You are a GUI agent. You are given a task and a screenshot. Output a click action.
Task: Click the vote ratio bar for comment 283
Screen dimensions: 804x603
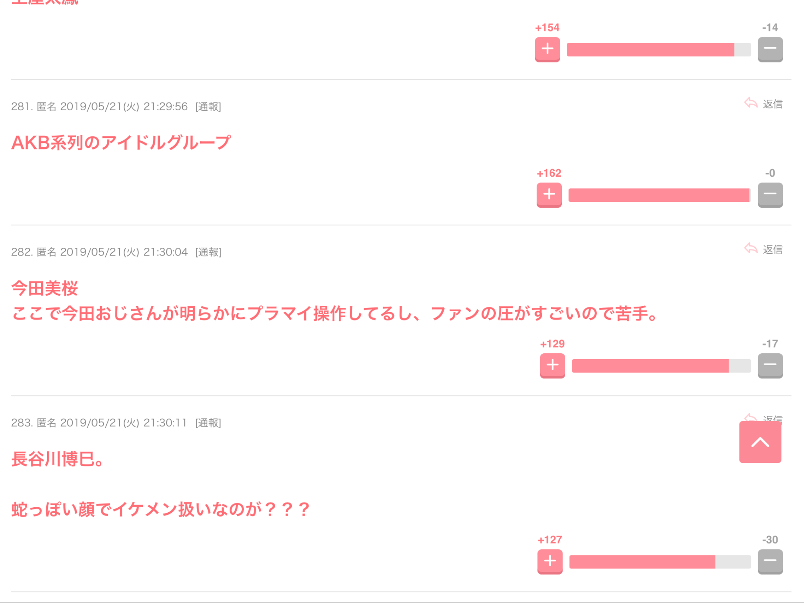click(x=660, y=562)
